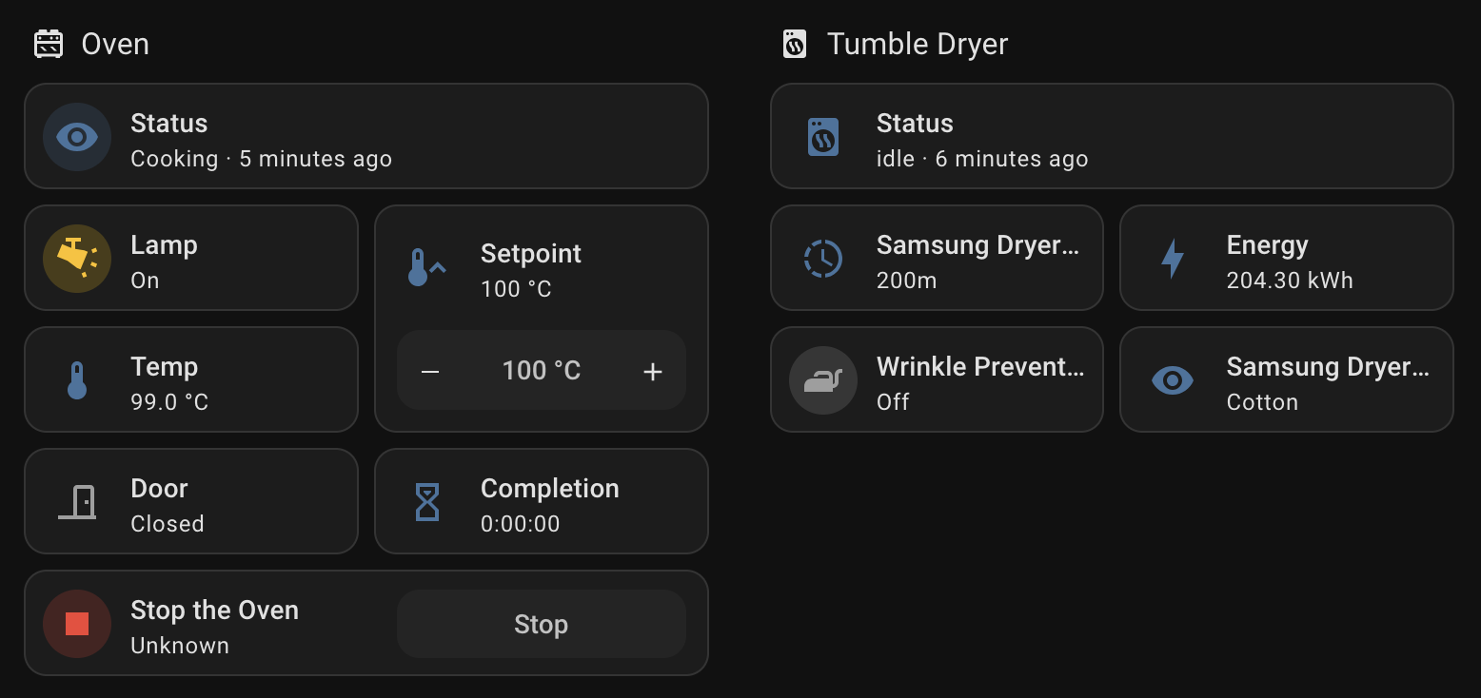Click the Energy lightning bolt icon
Image resolution: width=1481 pixels, height=698 pixels.
pos(1173,259)
